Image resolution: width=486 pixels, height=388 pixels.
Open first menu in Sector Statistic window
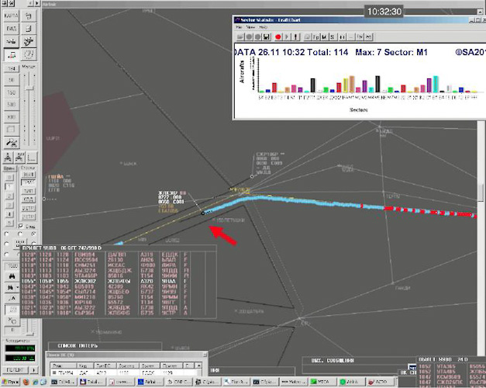tap(239, 27)
